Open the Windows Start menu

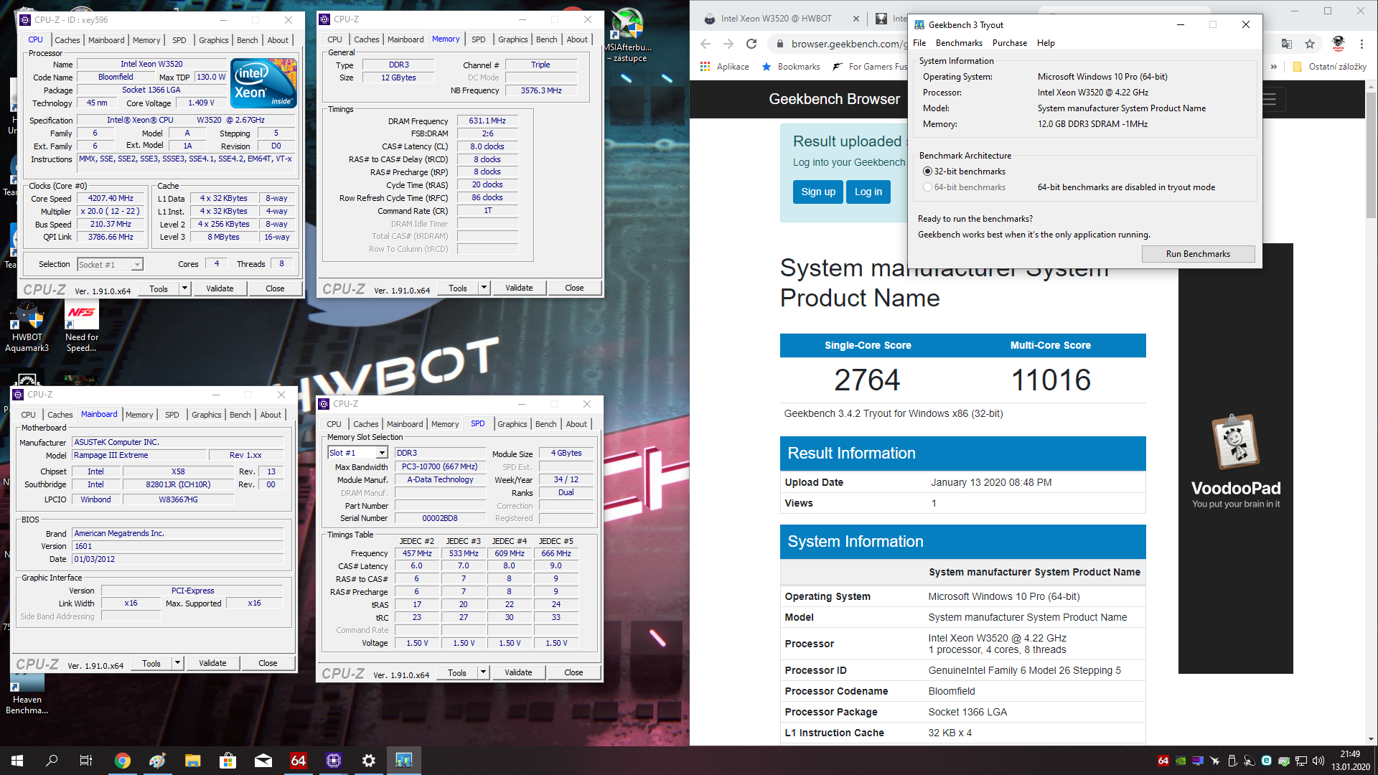17,761
